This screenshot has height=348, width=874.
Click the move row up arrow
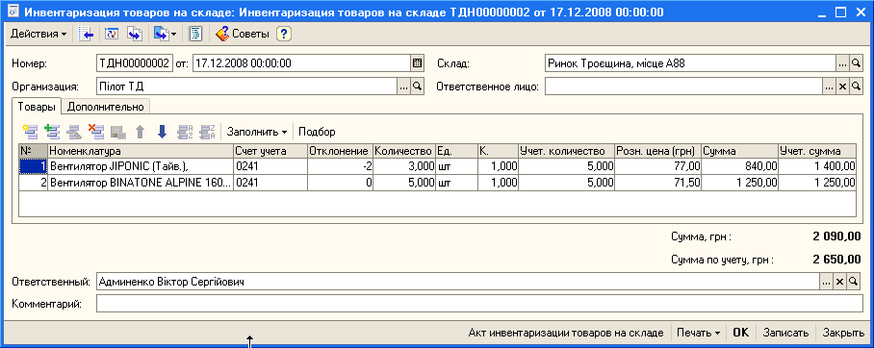tap(141, 132)
